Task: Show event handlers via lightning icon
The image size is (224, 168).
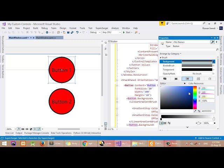Action: tap(217, 42)
